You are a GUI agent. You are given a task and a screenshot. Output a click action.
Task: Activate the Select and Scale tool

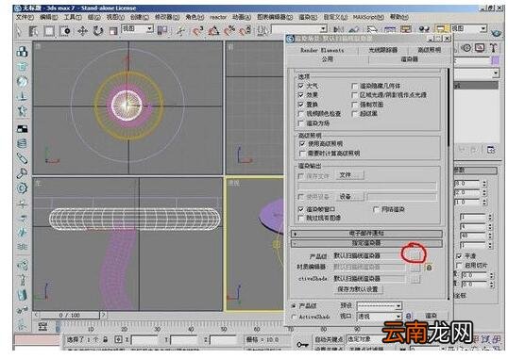tap(112, 31)
